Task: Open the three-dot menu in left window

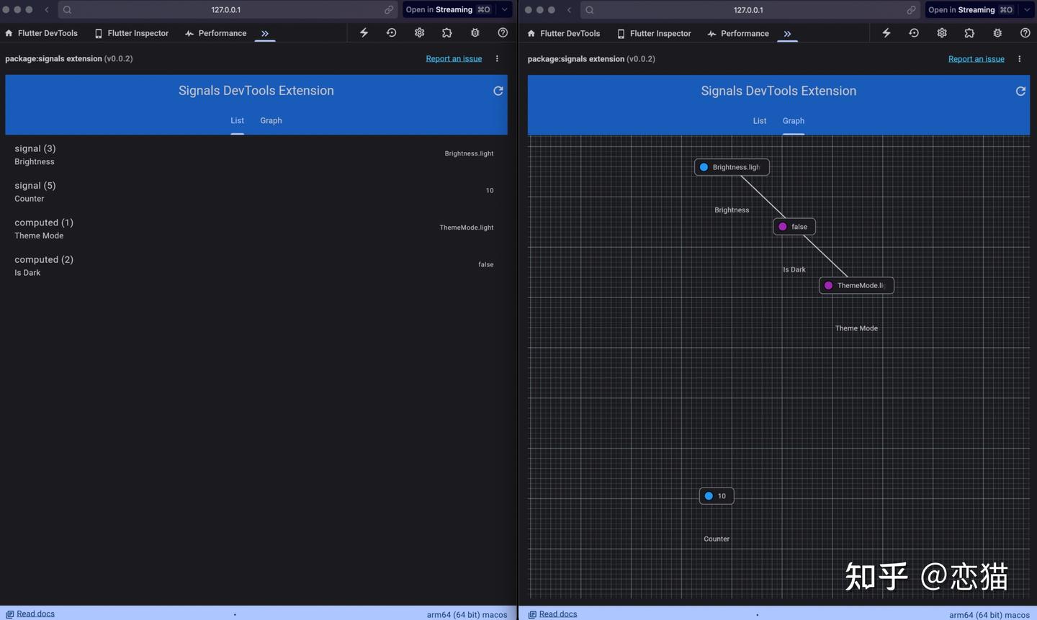Action: 497,59
